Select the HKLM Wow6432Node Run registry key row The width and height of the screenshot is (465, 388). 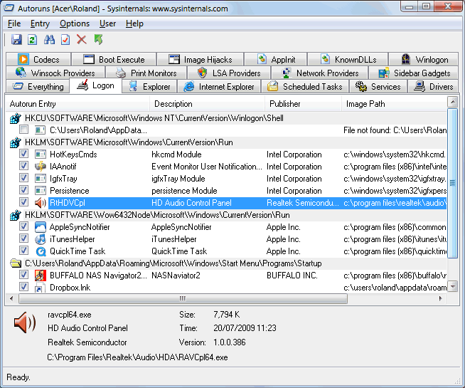point(156,215)
